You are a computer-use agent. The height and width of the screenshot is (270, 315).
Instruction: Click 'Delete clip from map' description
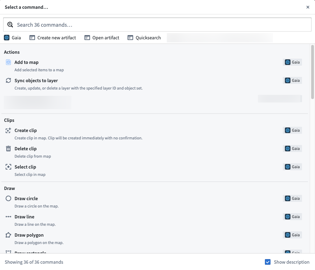point(33,156)
